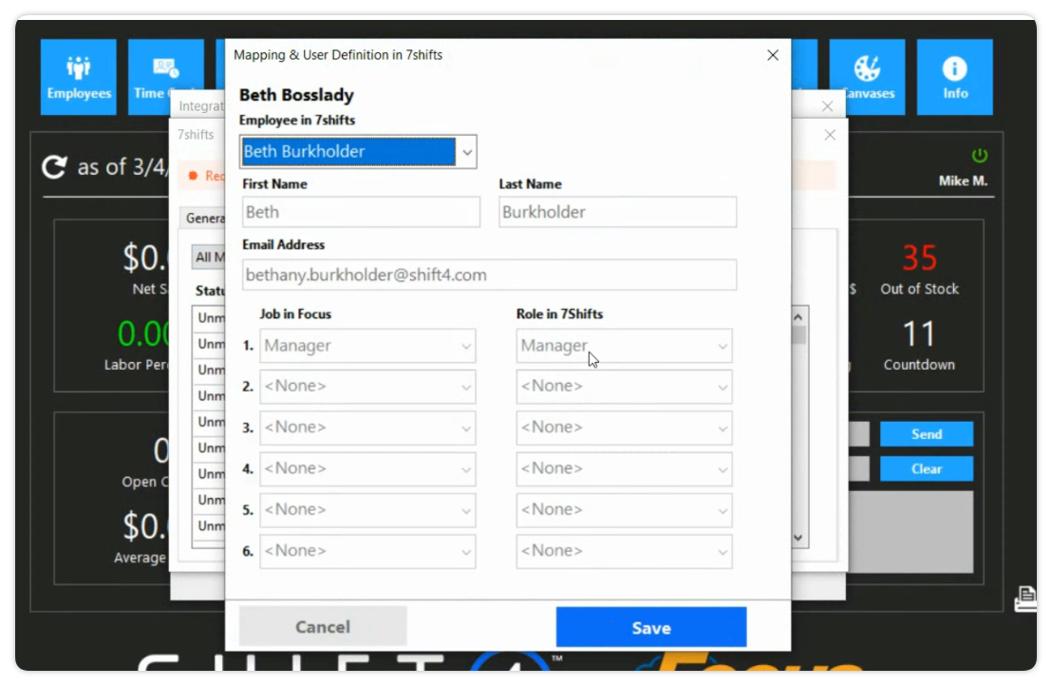Click the list scrollbar down arrow
1052x686 pixels.
[798, 538]
